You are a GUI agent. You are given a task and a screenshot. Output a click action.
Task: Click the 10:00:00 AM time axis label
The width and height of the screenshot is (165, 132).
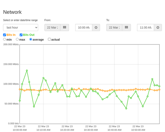20,130
